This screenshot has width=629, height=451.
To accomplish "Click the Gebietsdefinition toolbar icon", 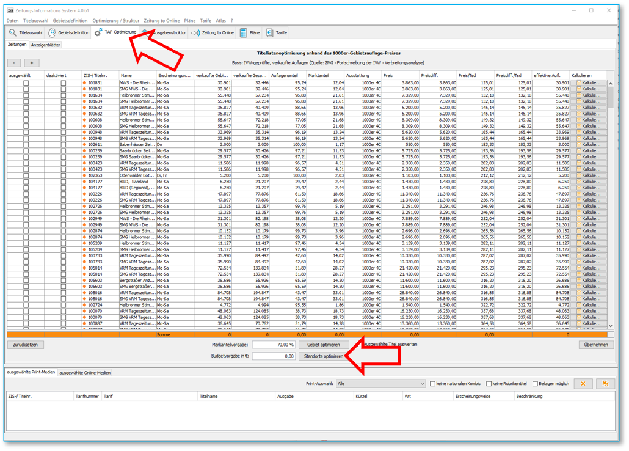I will (x=52, y=32).
